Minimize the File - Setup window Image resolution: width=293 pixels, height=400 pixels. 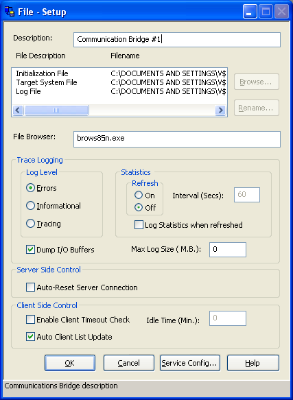pyautogui.click(x=250, y=12)
